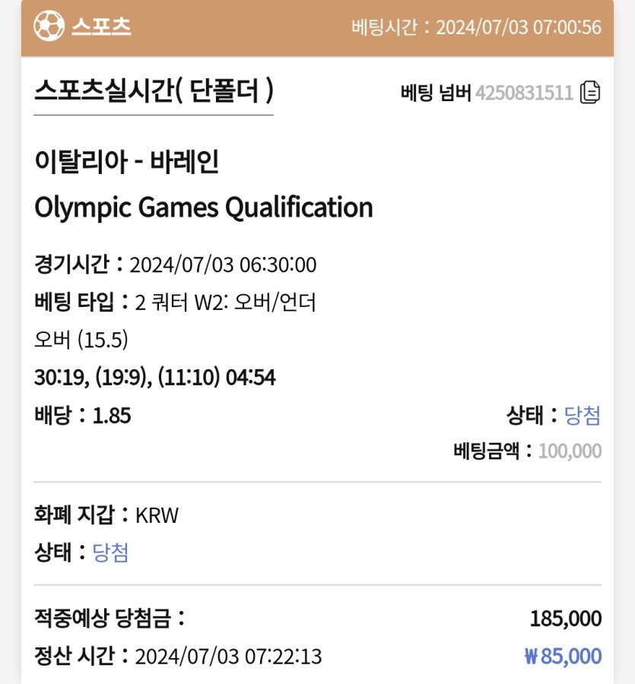Click the soccer ball sports icon
The width and height of the screenshot is (635, 684).
(x=49, y=26)
